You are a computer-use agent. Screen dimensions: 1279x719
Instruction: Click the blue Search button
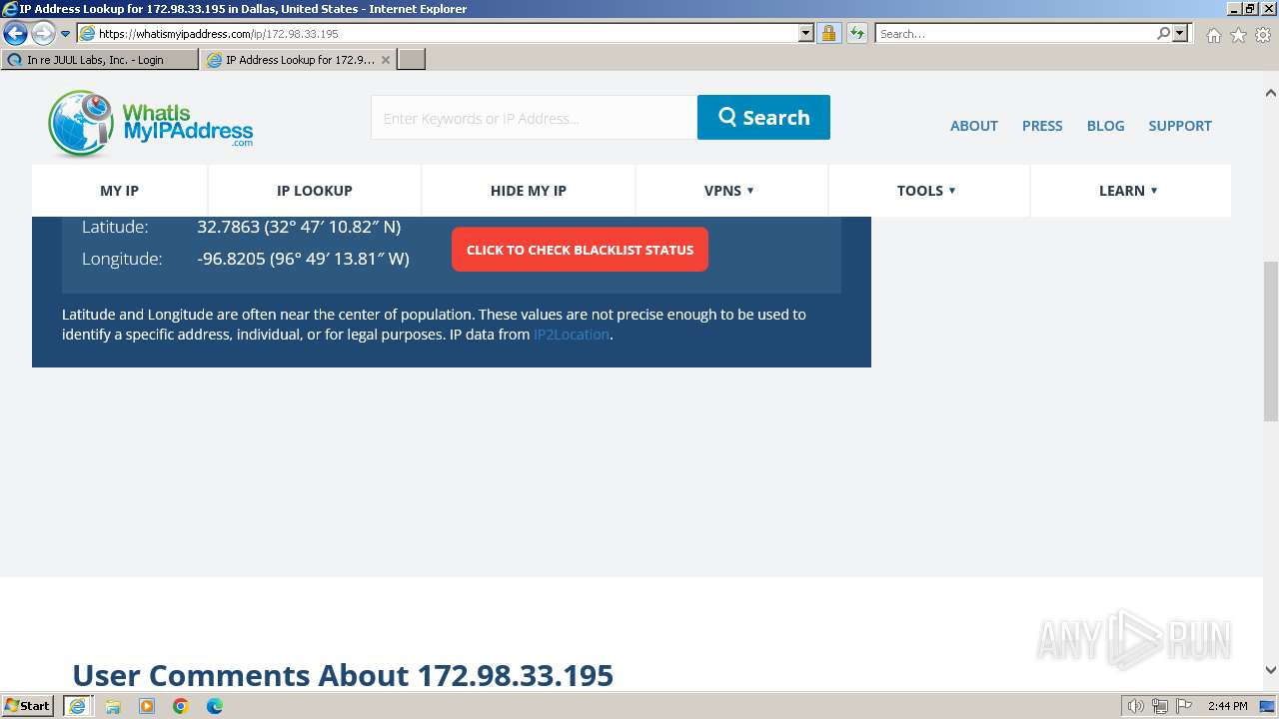763,117
